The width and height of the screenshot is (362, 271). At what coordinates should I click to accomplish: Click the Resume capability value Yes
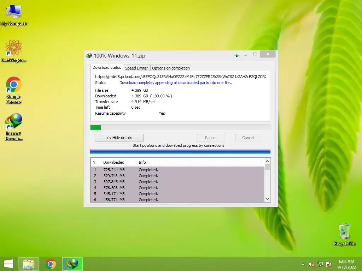(162, 113)
